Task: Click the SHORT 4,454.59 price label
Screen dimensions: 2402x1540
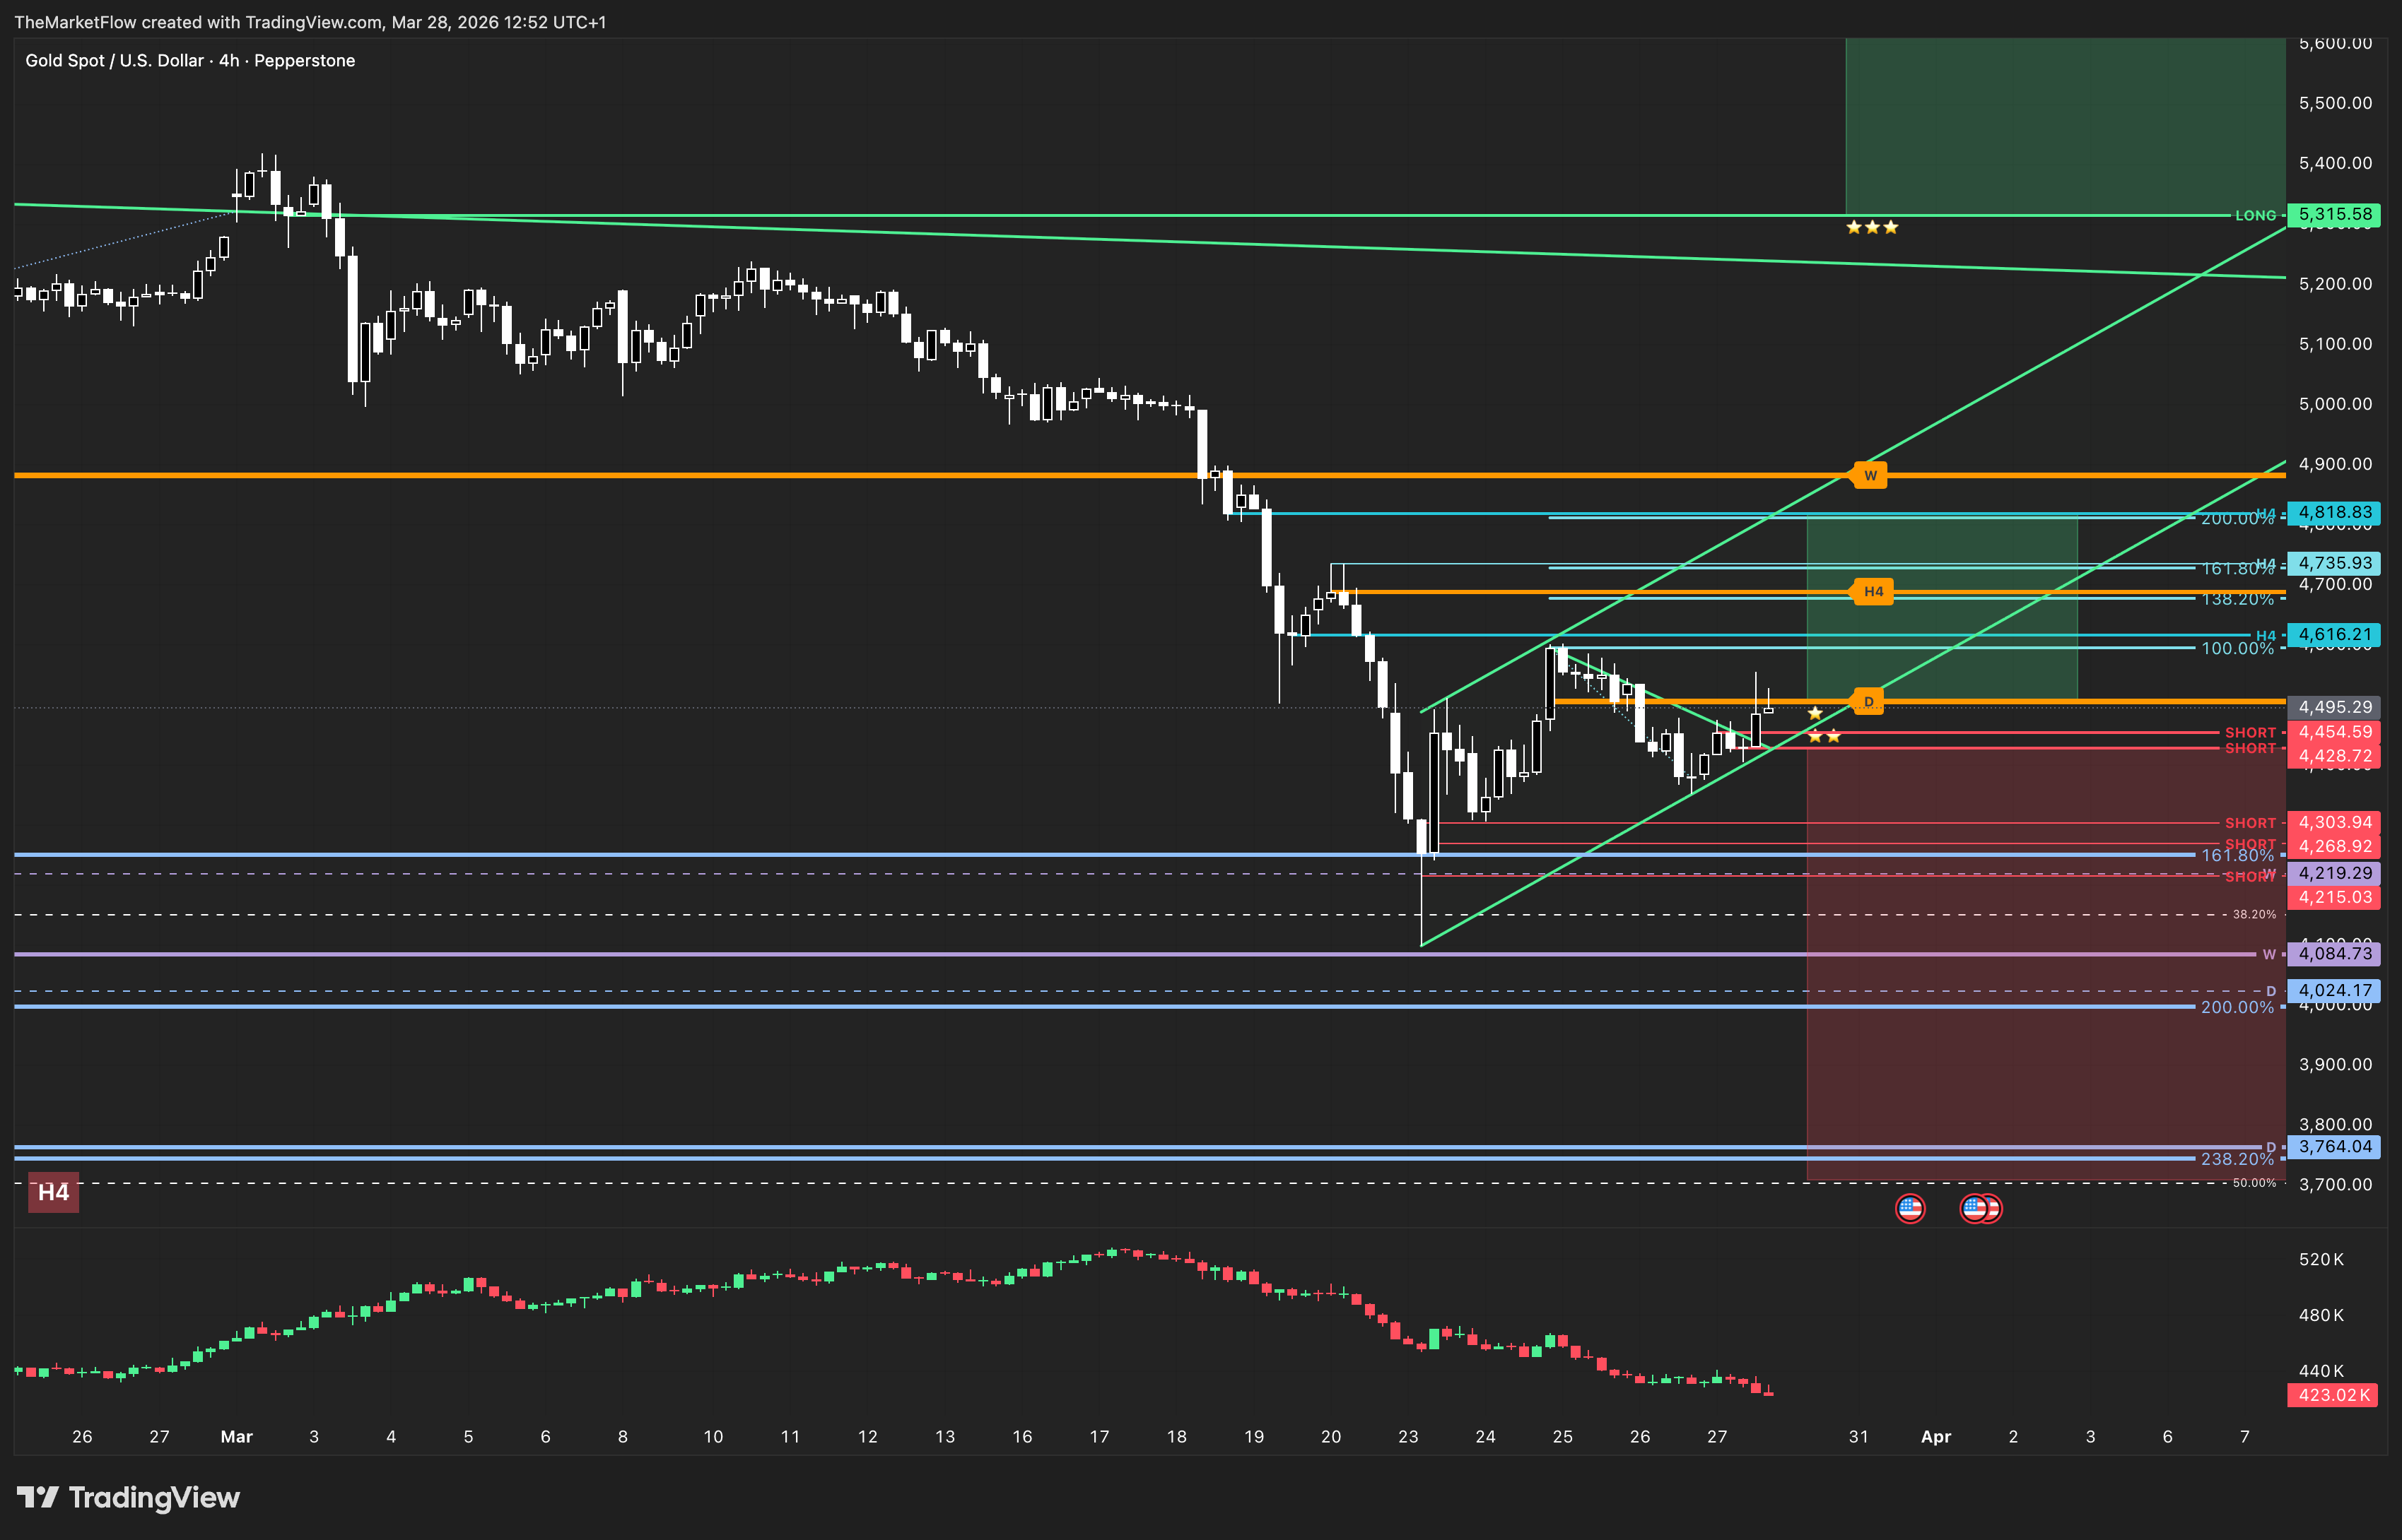Action: (x=2334, y=732)
